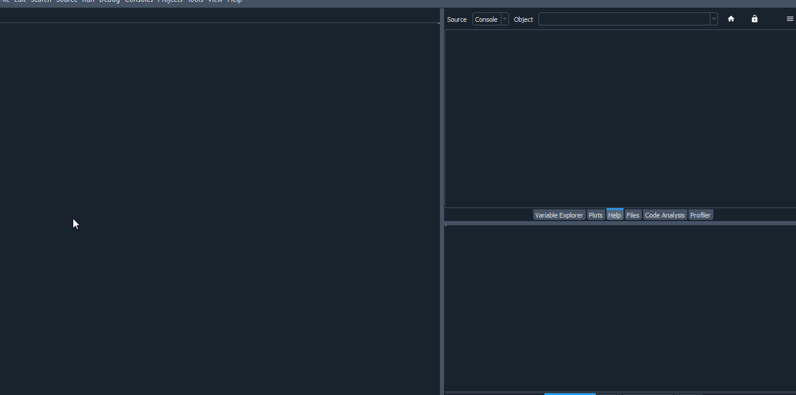Switch to the Variable Explorer tab

559,215
